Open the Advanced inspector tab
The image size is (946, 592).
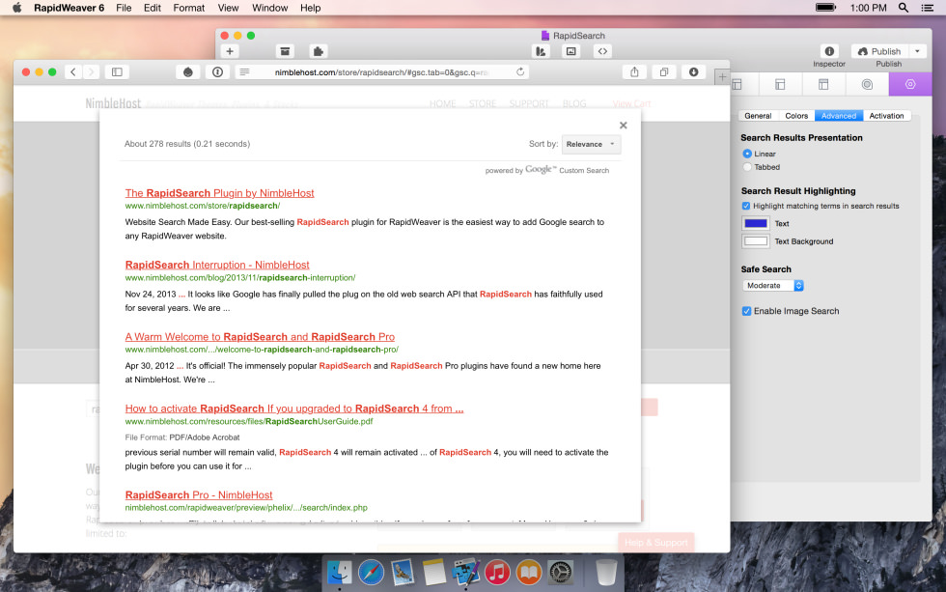point(839,116)
